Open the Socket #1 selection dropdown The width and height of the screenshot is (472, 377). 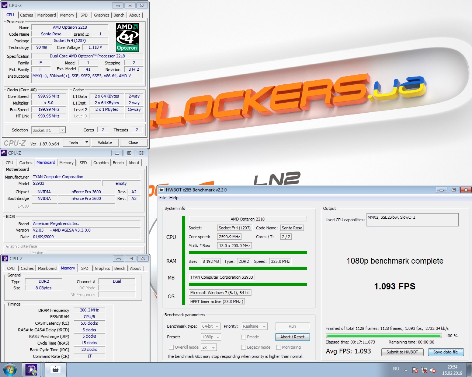pos(48,130)
